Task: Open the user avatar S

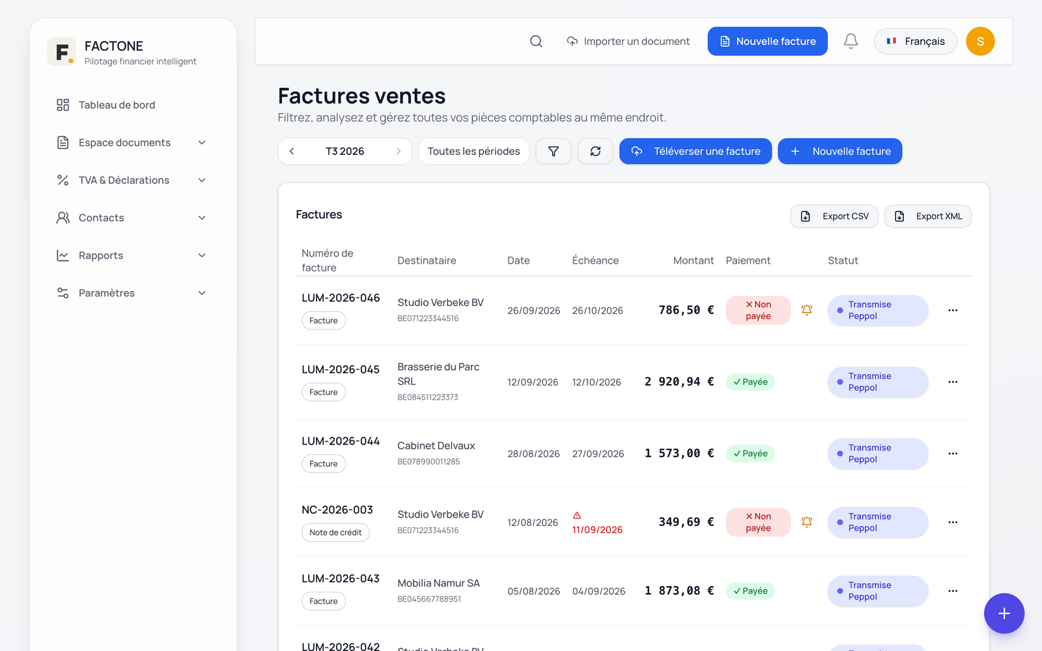Action: click(x=980, y=41)
